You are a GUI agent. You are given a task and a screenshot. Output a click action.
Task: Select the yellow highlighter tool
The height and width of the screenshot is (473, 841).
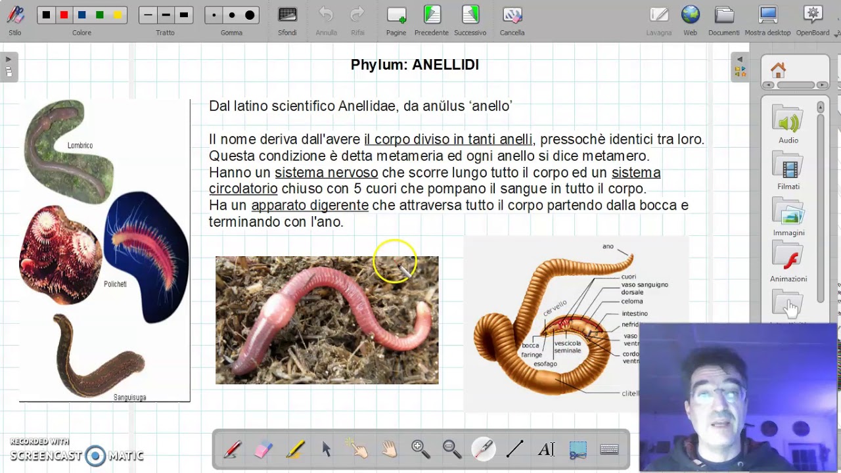coord(295,449)
